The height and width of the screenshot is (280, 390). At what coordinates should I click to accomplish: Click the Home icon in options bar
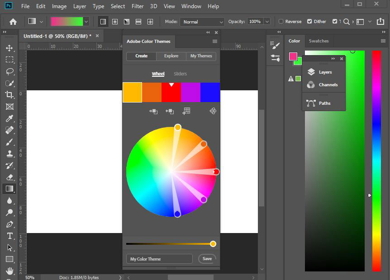click(x=13, y=22)
